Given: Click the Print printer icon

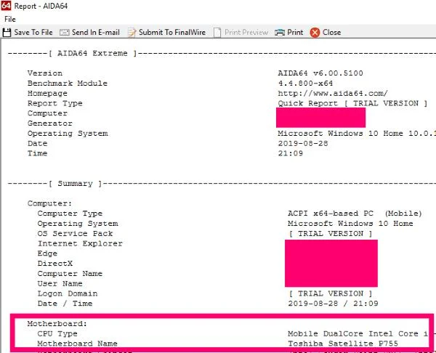Looking at the screenshot, I should coord(280,33).
